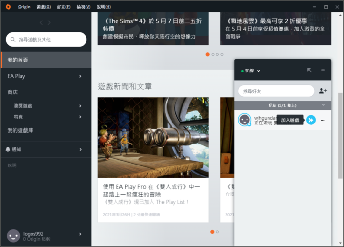The image size is (344, 247).
Task: Open the 檢視(V) menu
Action: 84,7
